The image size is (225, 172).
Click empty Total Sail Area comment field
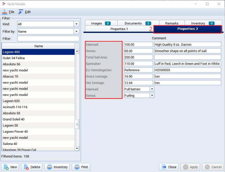tap(188, 57)
